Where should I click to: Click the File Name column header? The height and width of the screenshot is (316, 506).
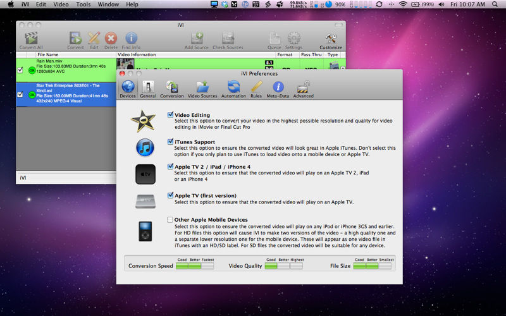tap(76, 54)
